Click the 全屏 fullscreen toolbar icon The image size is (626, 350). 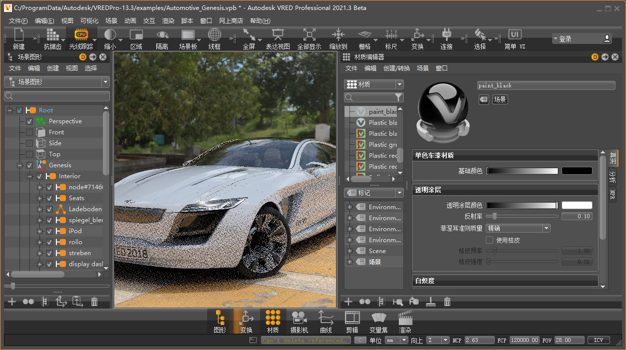tap(249, 35)
